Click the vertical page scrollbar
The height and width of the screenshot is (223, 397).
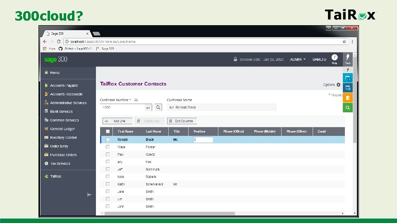(x=354, y=100)
